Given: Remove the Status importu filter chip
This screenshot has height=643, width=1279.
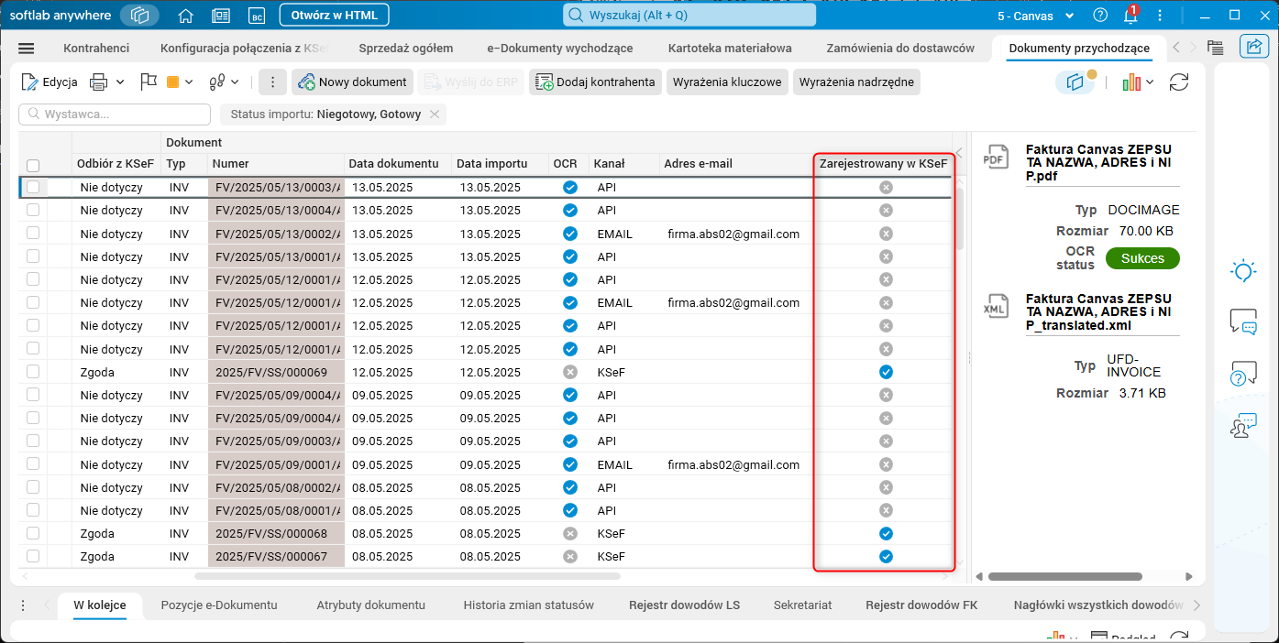Looking at the screenshot, I should point(435,114).
